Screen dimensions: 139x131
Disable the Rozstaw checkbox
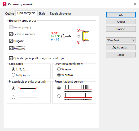pyautogui.click(x=11, y=48)
